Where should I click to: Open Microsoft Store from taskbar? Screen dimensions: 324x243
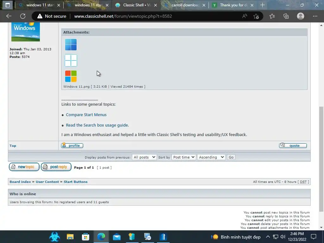[85, 237]
